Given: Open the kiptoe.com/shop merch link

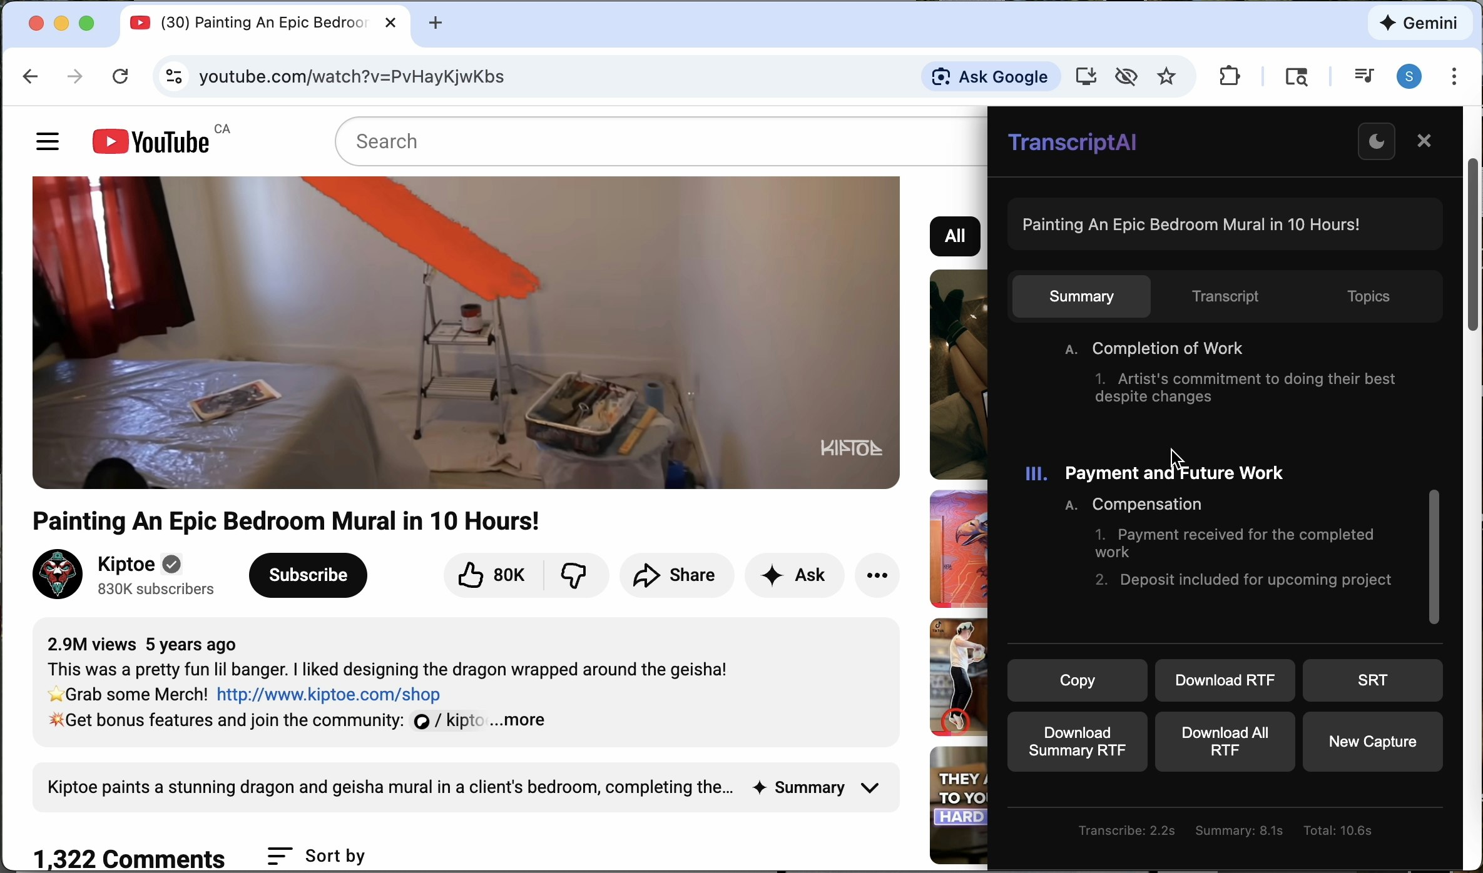Looking at the screenshot, I should pyautogui.click(x=328, y=694).
